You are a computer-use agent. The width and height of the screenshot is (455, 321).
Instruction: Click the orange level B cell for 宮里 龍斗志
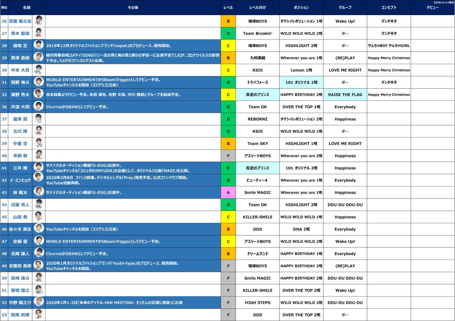[x=228, y=21]
